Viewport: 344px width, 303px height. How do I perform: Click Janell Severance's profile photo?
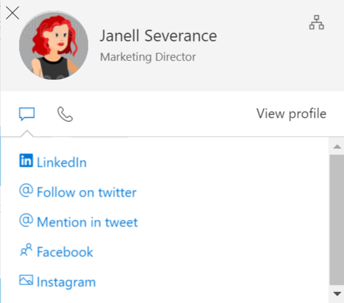54,45
